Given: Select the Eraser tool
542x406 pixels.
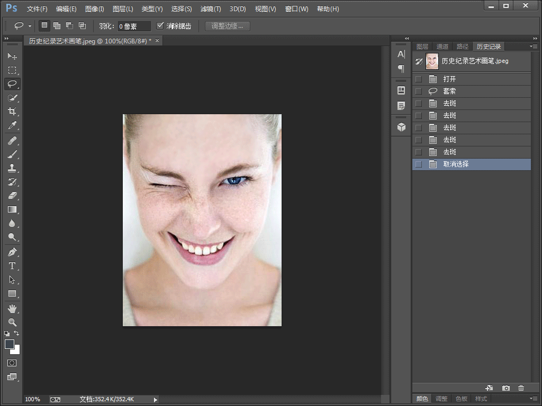Looking at the screenshot, I should click(12, 196).
